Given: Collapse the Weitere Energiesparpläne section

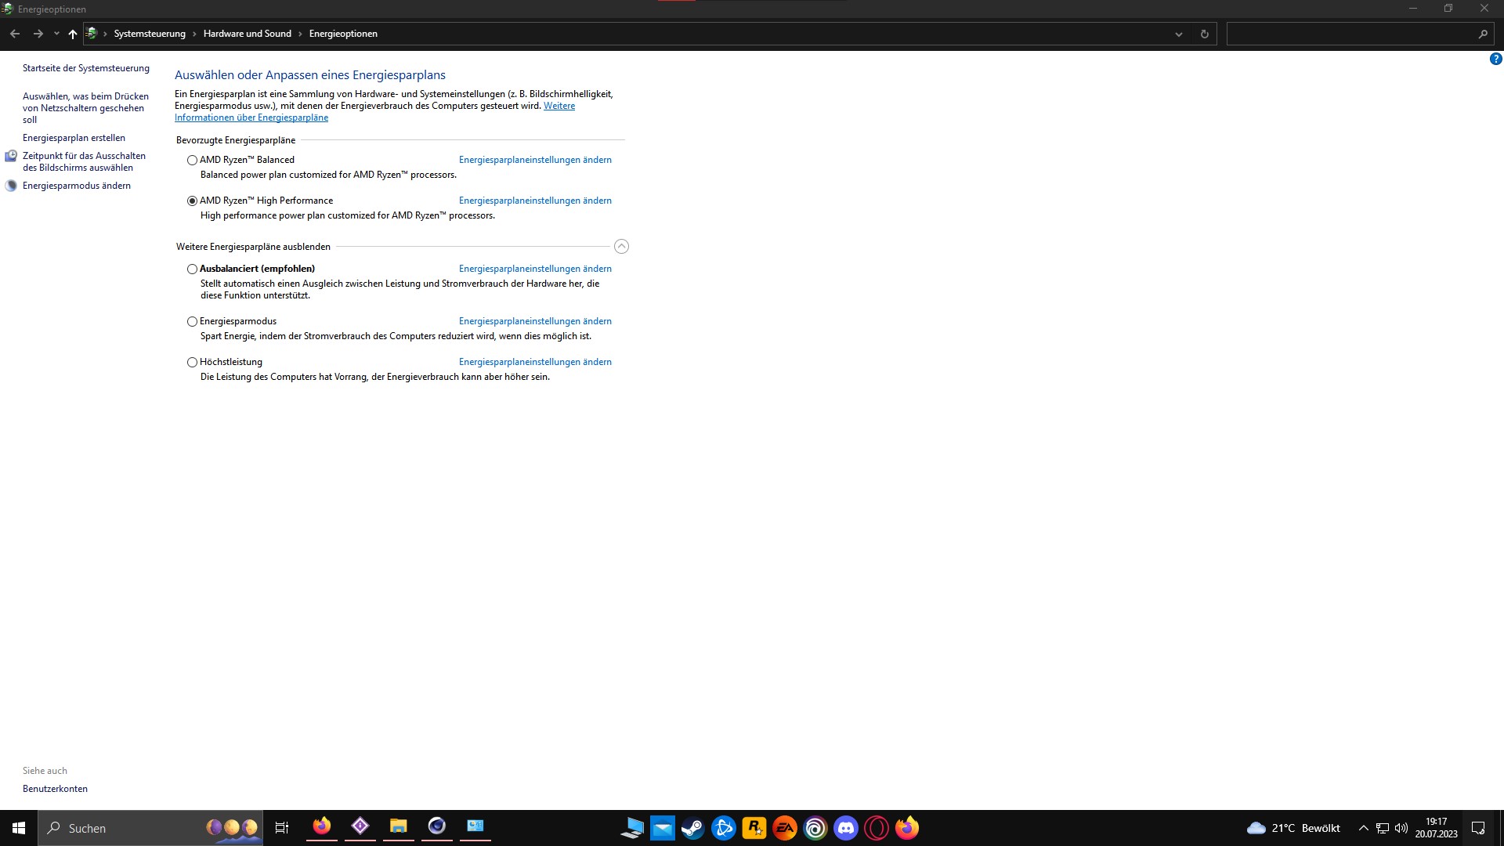Looking at the screenshot, I should (x=621, y=247).
